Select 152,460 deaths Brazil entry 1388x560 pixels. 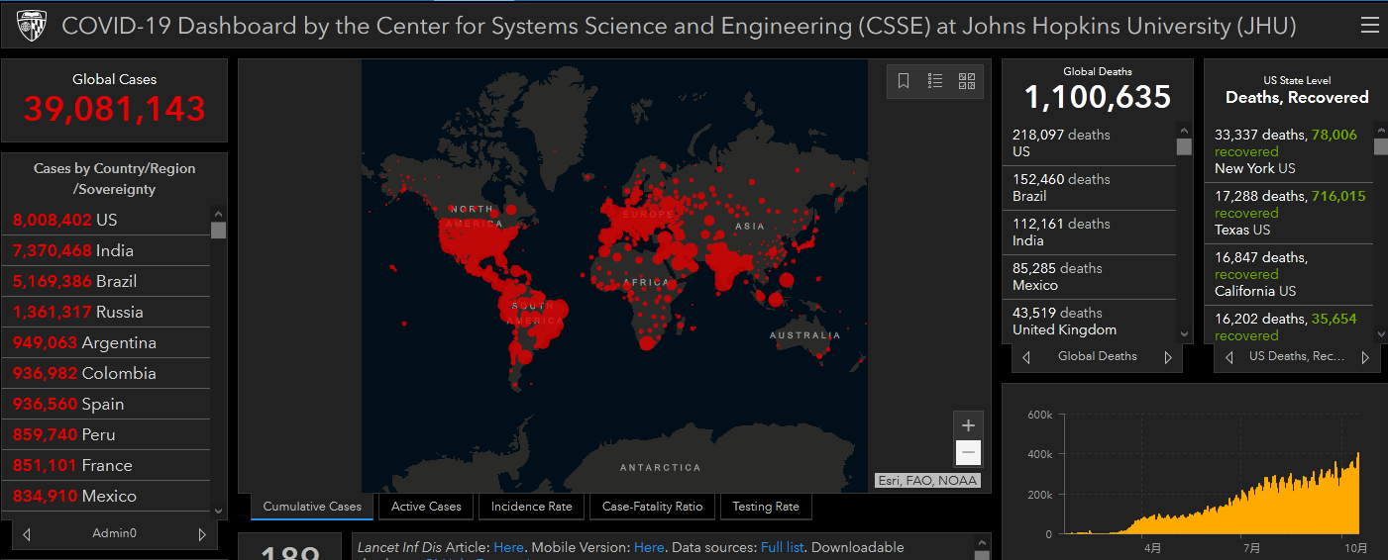[x=1090, y=188]
